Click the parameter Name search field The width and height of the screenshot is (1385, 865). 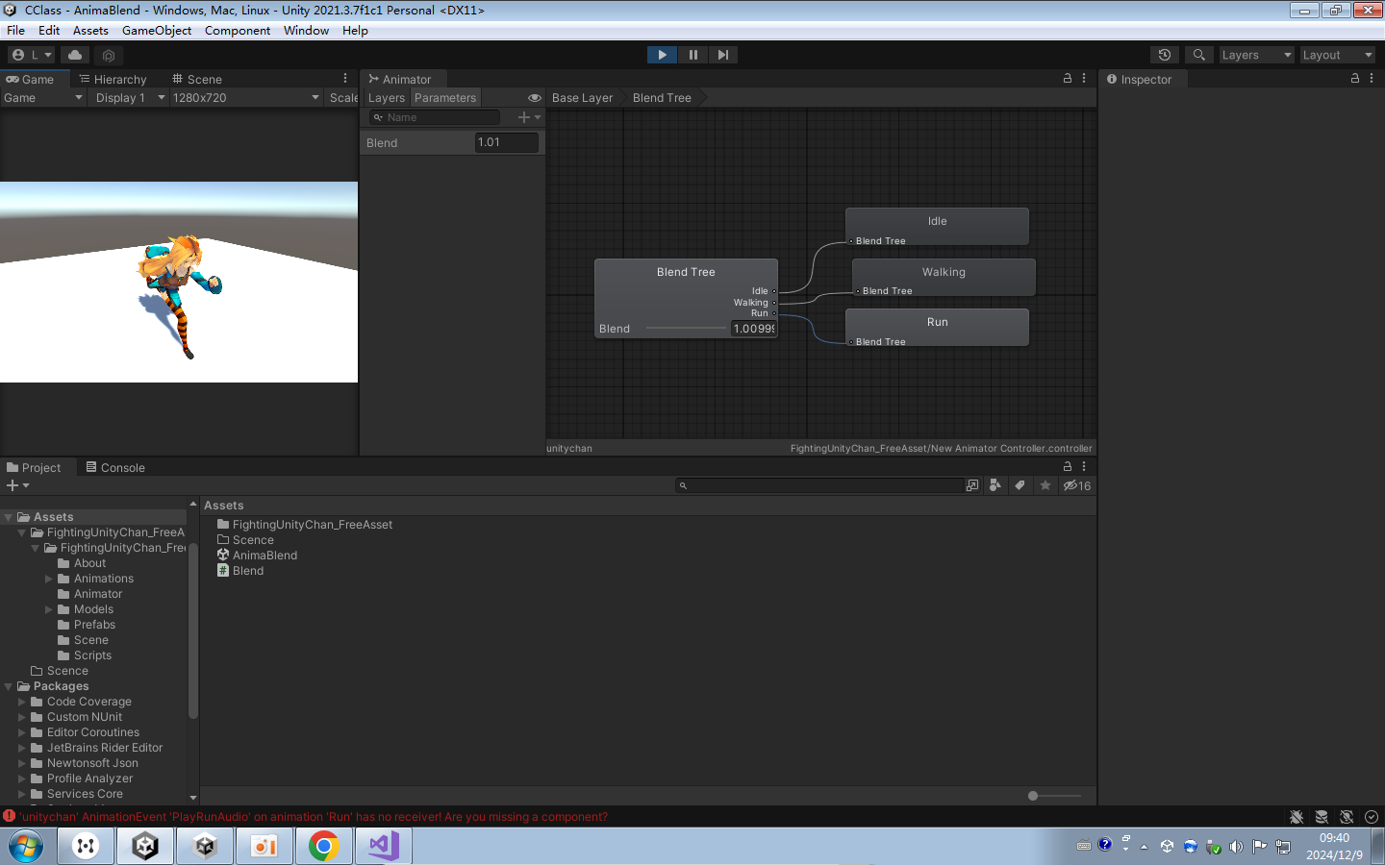435,117
